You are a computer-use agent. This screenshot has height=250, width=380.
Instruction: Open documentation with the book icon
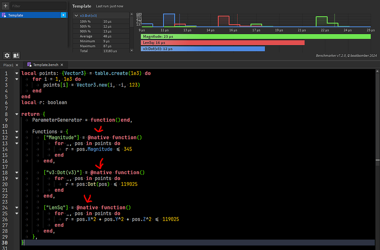tap(16, 55)
